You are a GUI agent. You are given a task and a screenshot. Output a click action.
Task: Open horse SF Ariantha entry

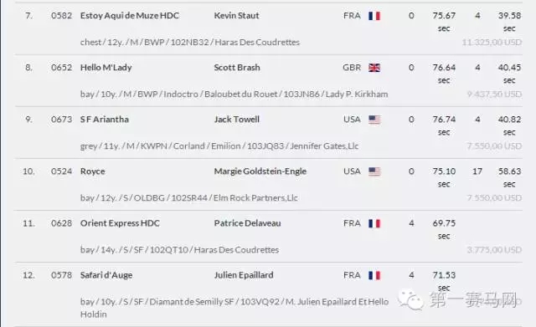tap(104, 120)
